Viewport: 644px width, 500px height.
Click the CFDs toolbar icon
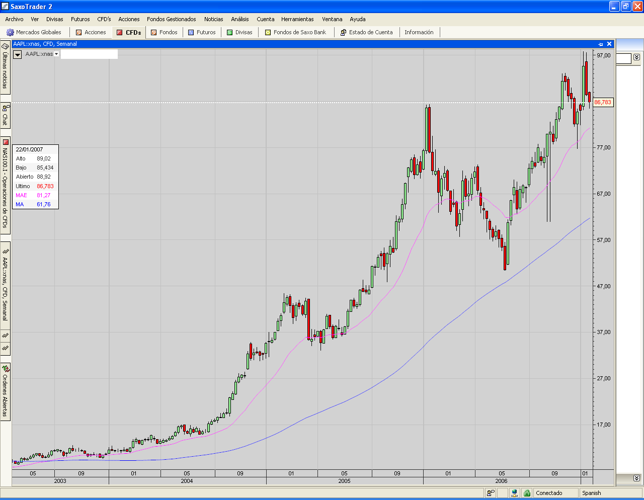[x=120, y=32]
